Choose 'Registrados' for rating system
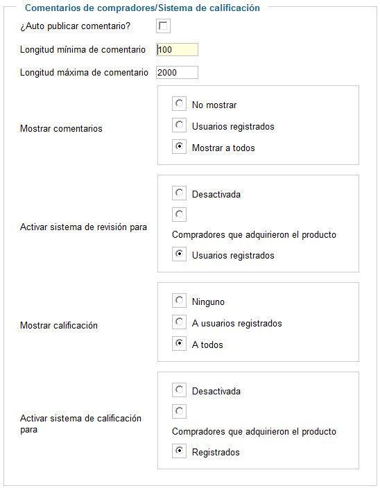The height and width of the screenshot is (488, 380). [180, 451]
